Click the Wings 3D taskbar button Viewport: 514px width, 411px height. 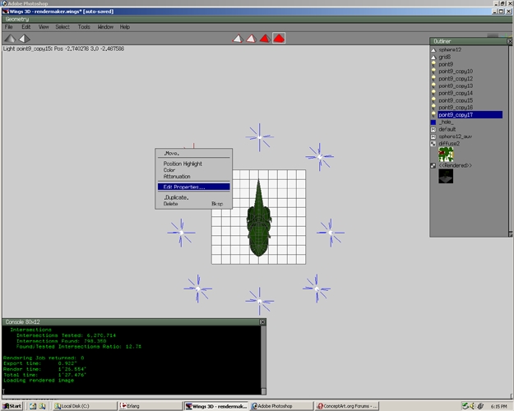[x=215, y=406]
